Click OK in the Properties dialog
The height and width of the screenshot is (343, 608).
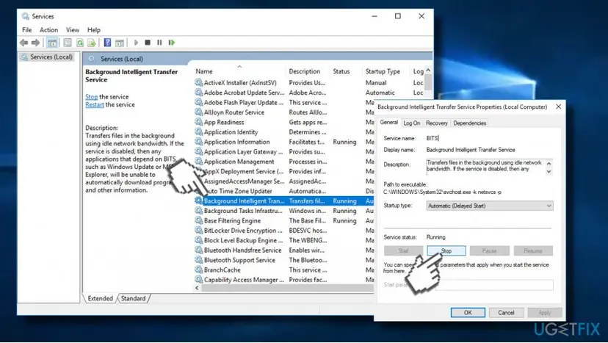[468, 313]
